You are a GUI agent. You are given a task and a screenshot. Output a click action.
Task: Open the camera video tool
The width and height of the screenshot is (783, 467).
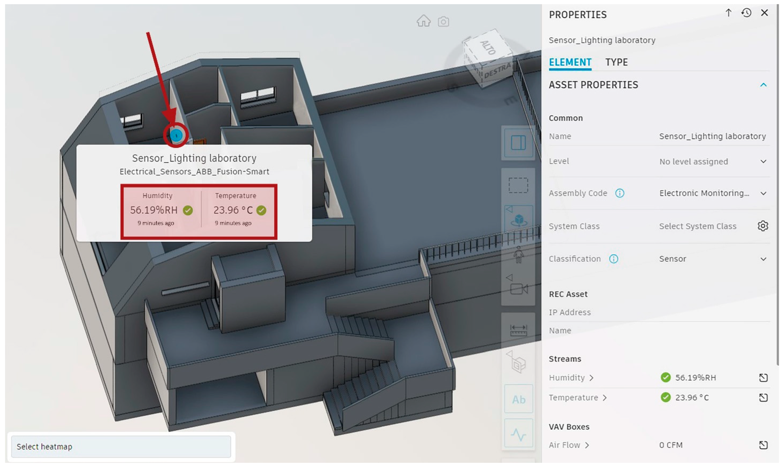coord(518,288)
